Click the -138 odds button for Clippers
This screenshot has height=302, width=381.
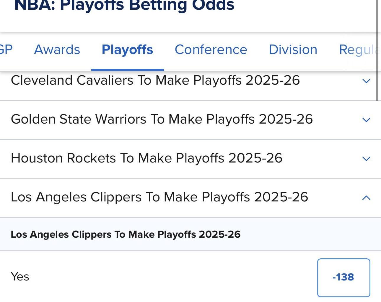(x=343, y=277)
